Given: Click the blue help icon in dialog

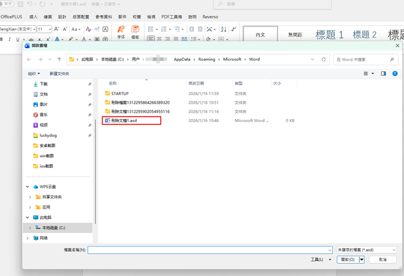Looking at the screenshot, I should [x=395, y=74].
